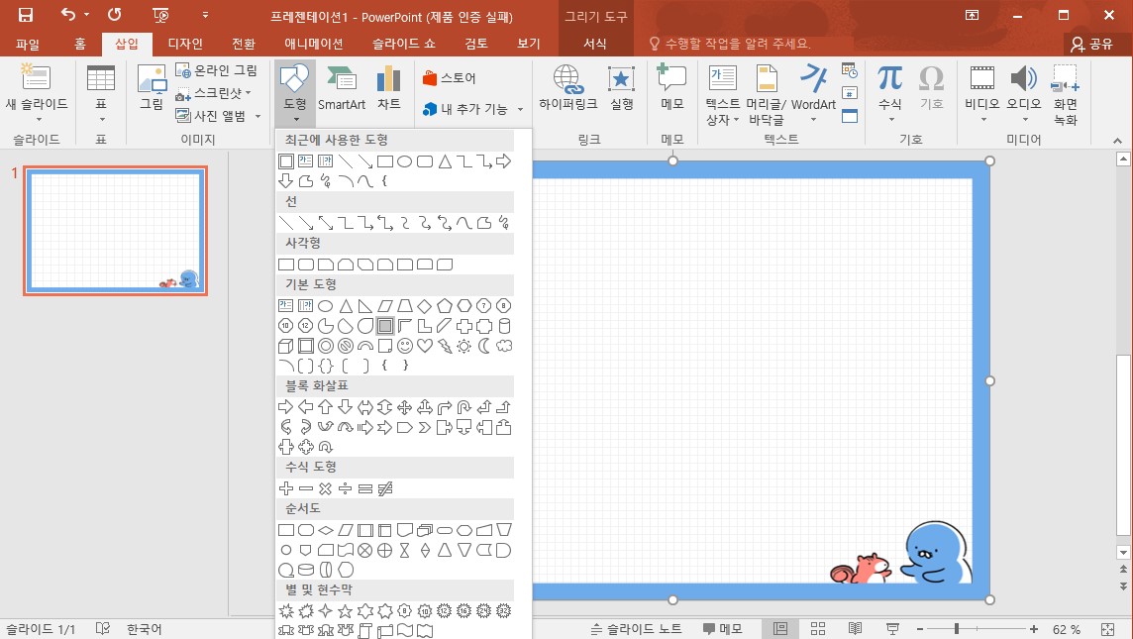The image size is (1133, 639).
Task: Choose the Sun shape
Action: click(463, 346)
